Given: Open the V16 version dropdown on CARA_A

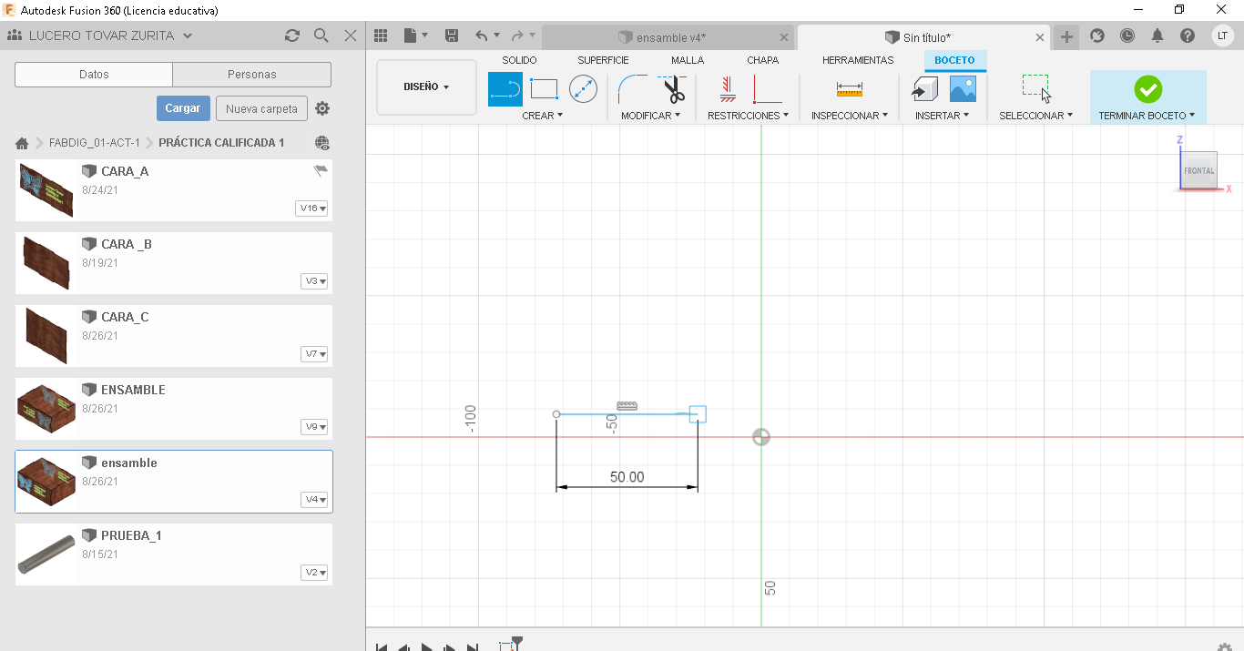Looking at the screenshot, I should coord(312,209).
